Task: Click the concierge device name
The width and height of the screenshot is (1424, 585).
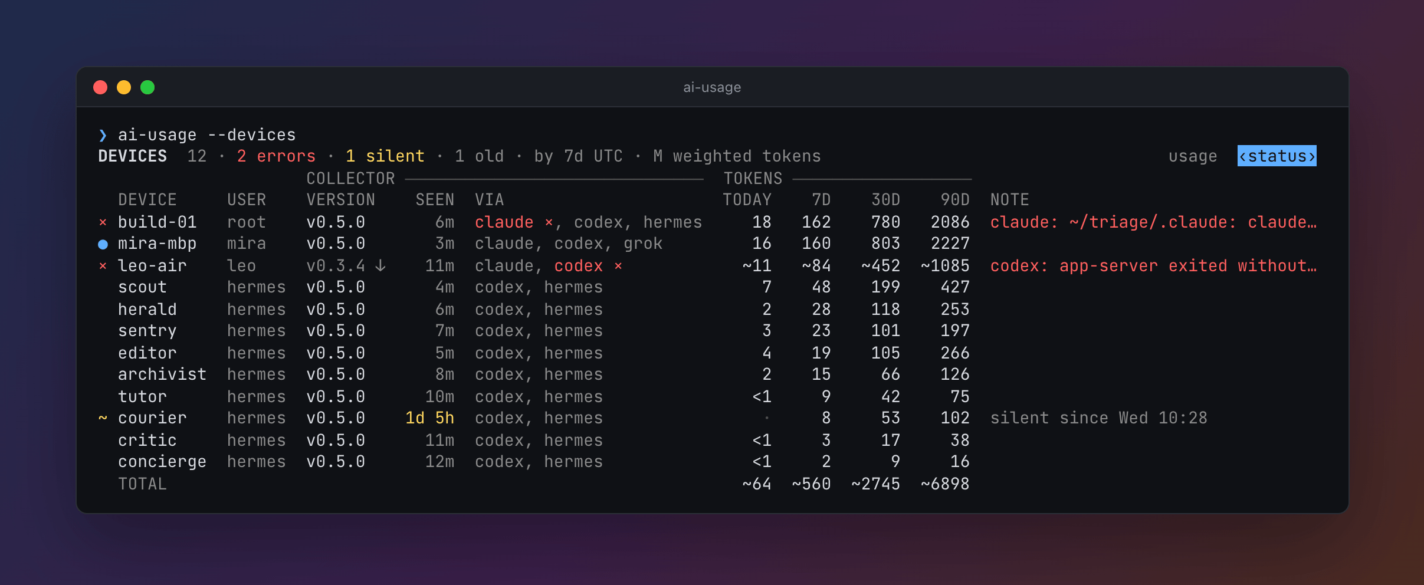Action: (x=162, y=462)
